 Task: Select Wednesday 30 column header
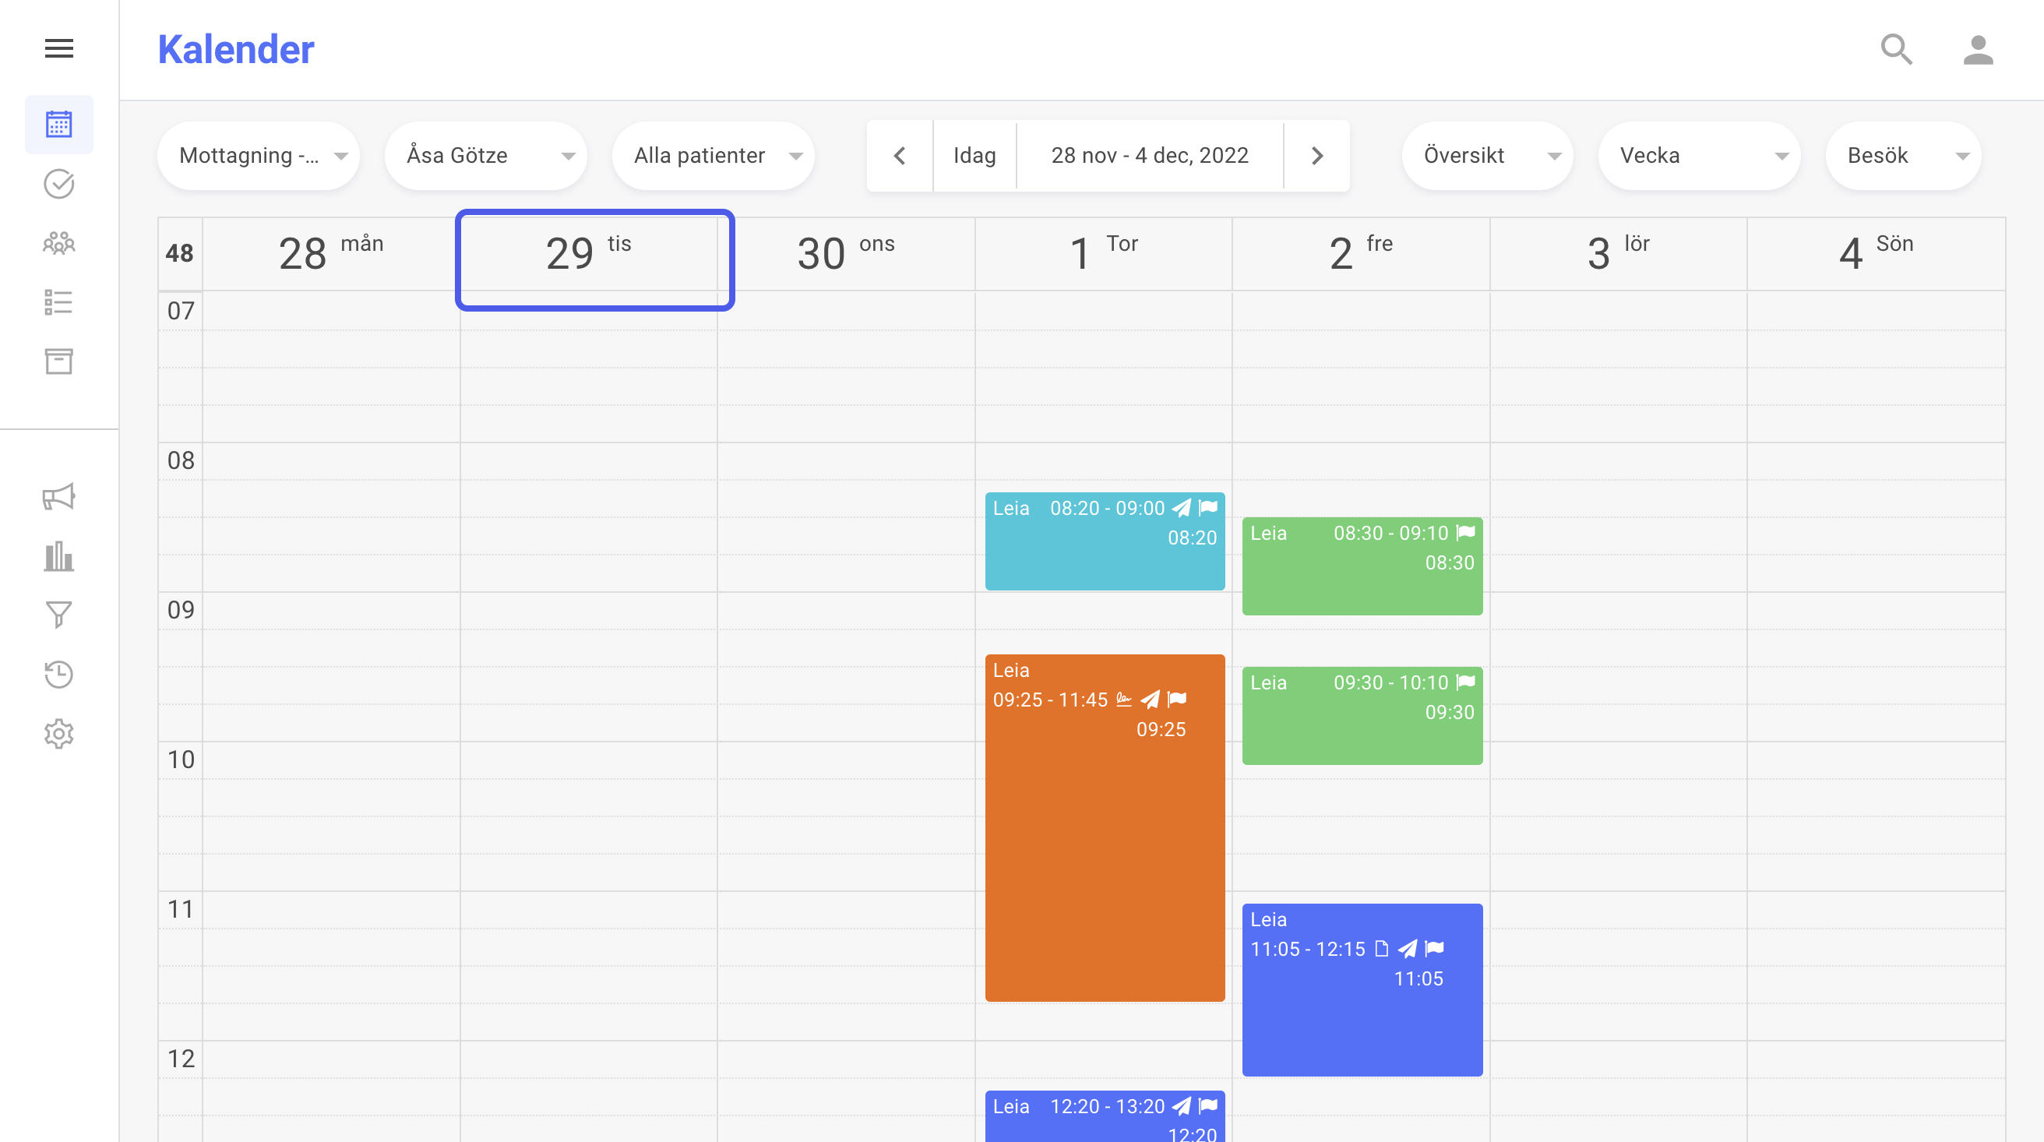(846, 254)
